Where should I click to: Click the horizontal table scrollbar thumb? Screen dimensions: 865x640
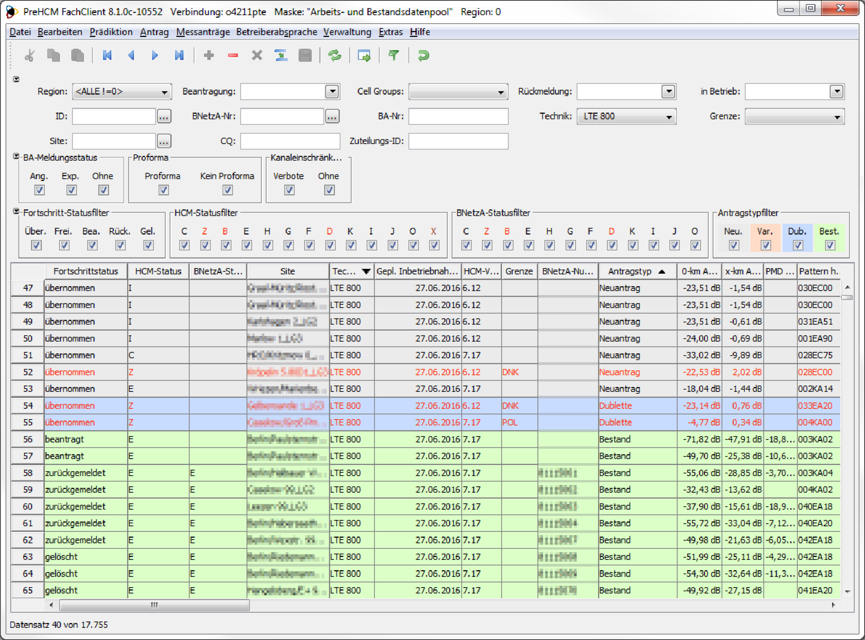click(154, 605)
